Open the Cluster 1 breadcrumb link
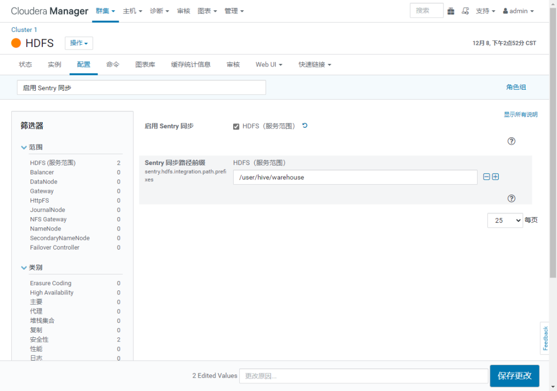 24,30
